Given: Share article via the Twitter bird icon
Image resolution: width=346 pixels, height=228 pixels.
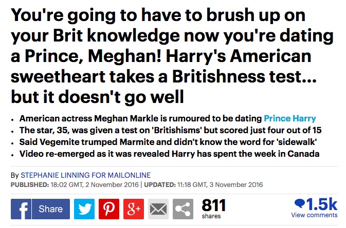Looking at the screenshot, I should pyautogui.click(x=84, y=209).
